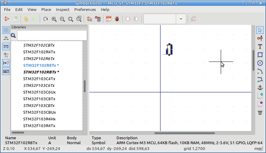Toggle pin electrical type display

6,63
